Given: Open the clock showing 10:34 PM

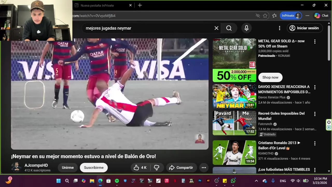Looking at the screenshot, I should (320, 181).
